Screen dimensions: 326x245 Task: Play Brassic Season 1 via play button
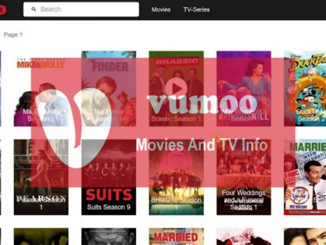tap(176, 89)
